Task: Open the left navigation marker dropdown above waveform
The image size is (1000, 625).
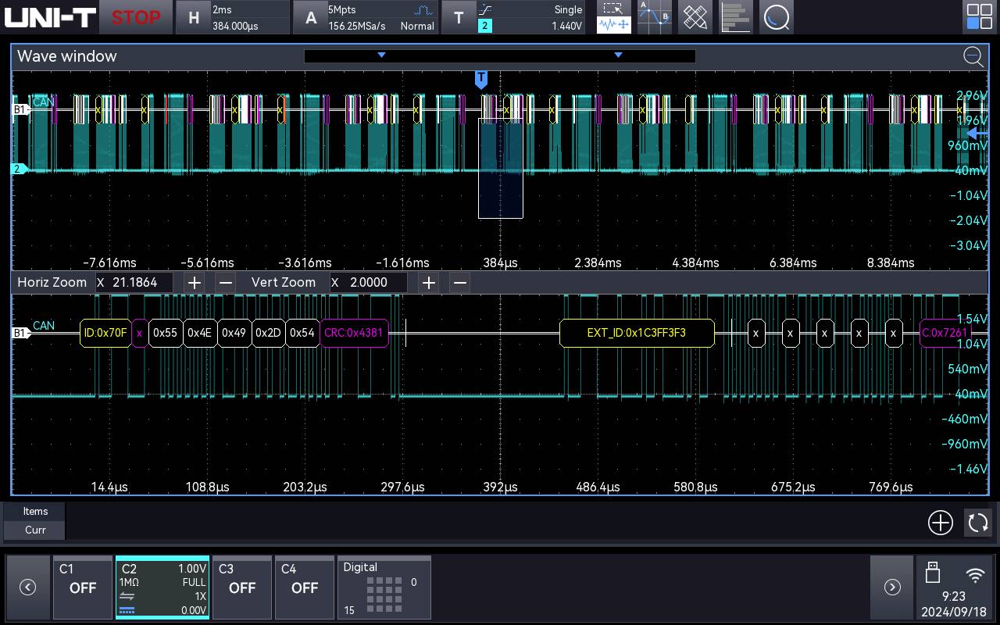Action: click(x=381, y=55)
